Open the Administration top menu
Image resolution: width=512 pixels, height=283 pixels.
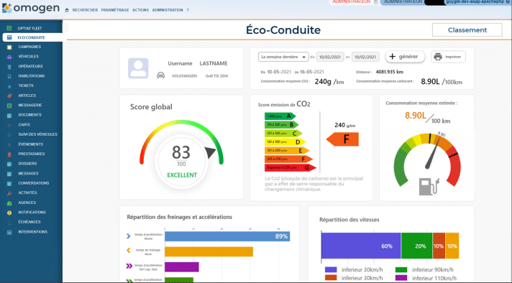pos(168,10)
